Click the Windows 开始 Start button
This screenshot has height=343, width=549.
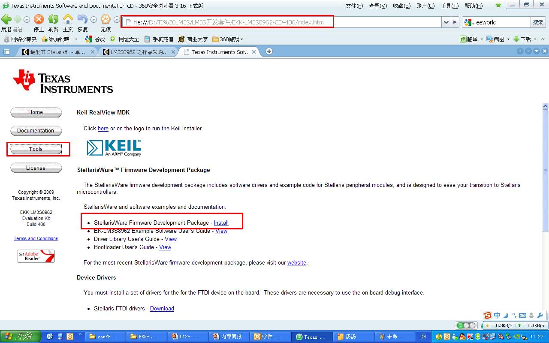[21, 337]
